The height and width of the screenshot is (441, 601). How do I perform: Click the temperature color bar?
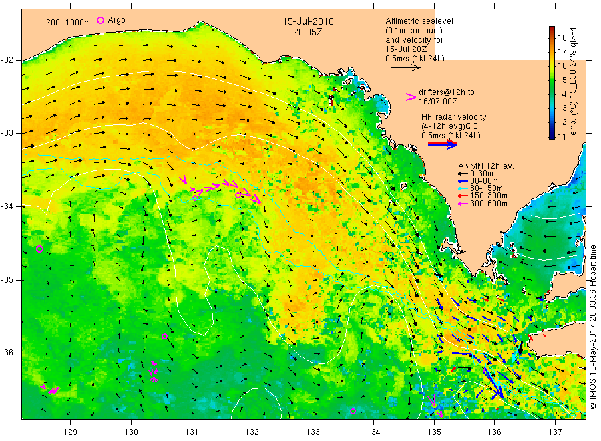click(552, 82)
